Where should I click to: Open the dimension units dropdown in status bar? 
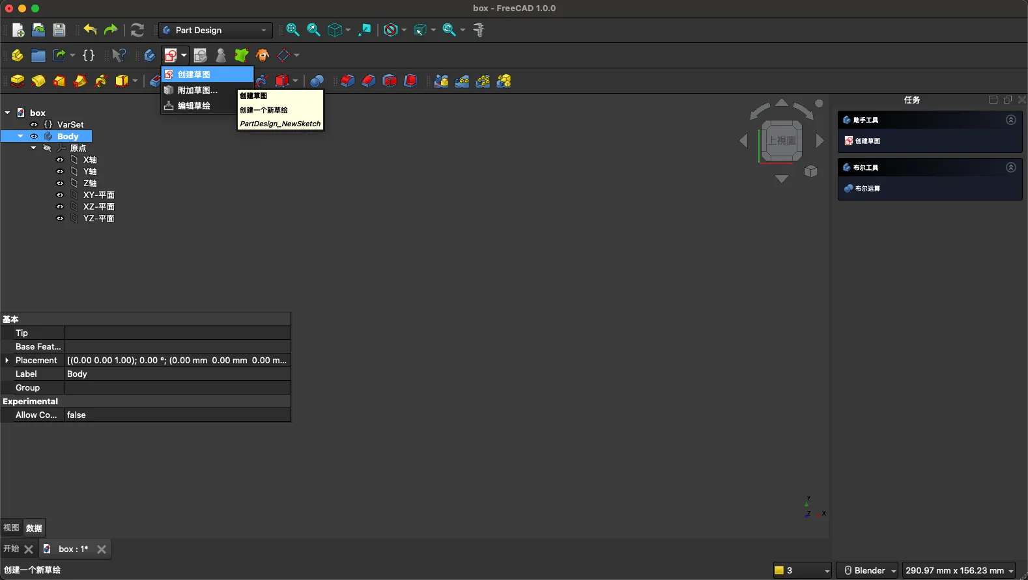coord(959,570)
